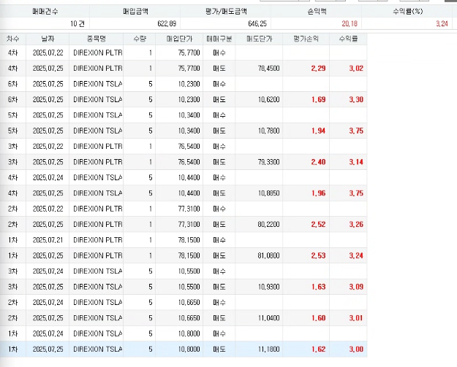The width and height of the screenshot is (457, 367).
Task: Click 매도 in the row with 10.9300
Action: (219, 287)
